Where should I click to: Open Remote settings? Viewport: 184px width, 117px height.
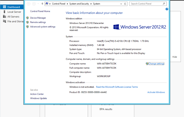[x=38, y=22]
